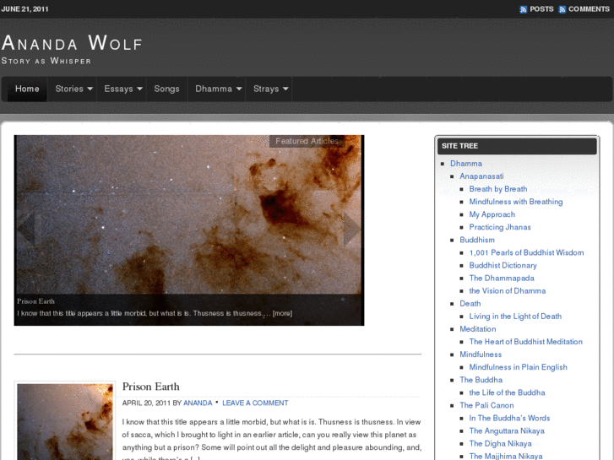614x460 pixels.
Task: Open Buddhist Dictionary link
Action: point(503,265)
